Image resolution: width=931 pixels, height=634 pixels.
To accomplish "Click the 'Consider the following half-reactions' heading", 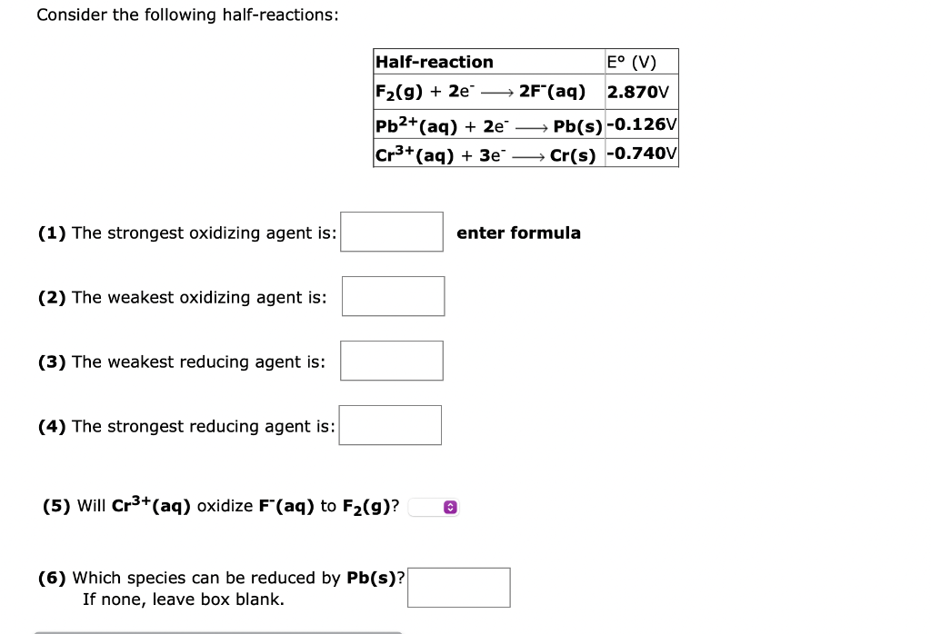I will click(187, 15).
